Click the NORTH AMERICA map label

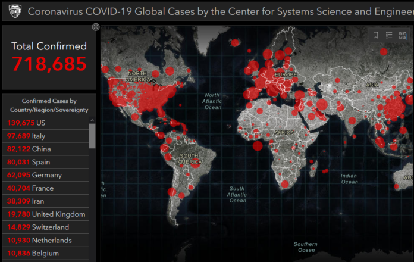coord(137,76)
